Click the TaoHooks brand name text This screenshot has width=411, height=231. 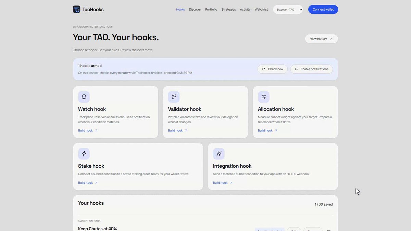click(x=93, y=10)
